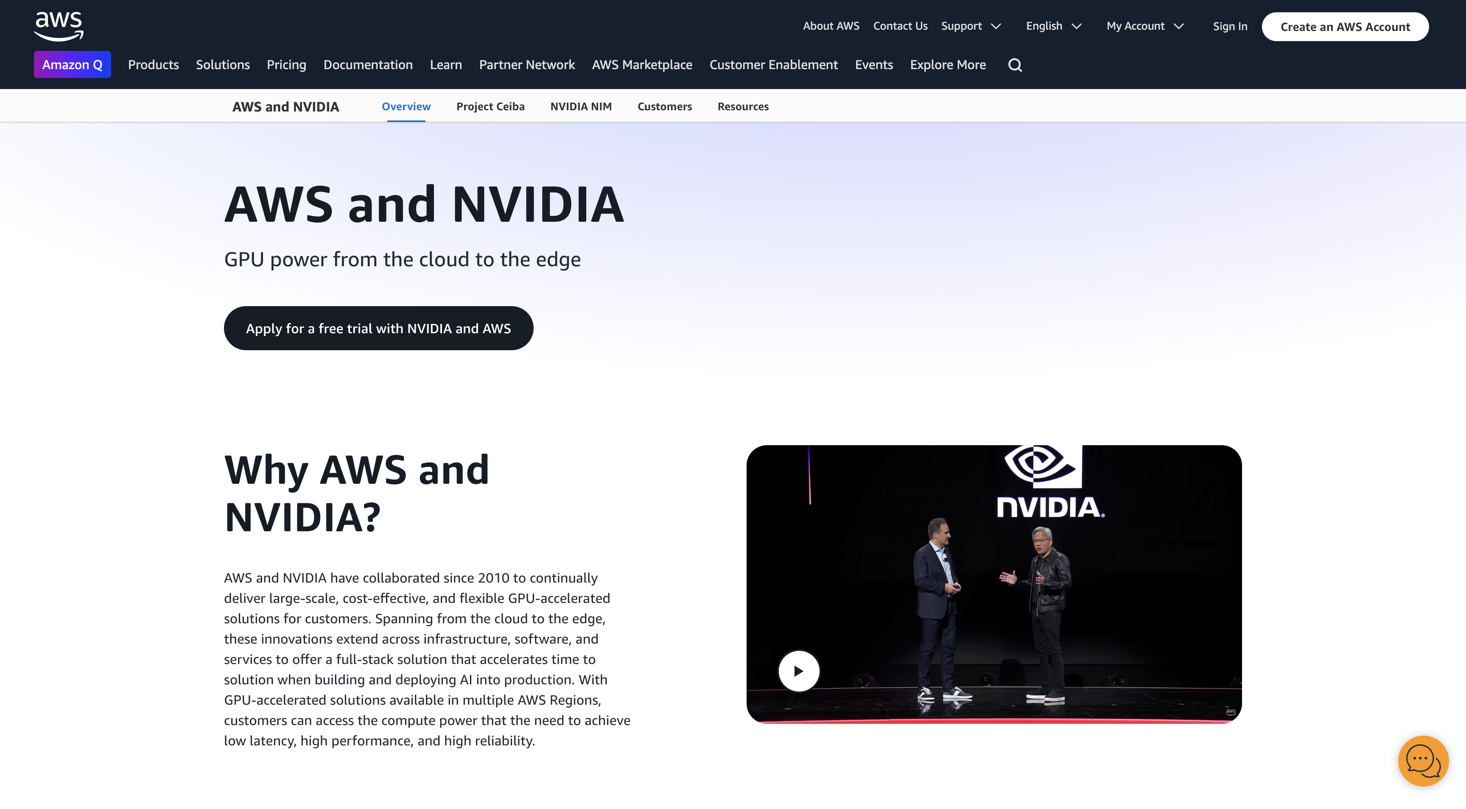Viewport: 1466px width, 809px height.
Task: Open the Pricing menu item
Action: coord(286,65)
